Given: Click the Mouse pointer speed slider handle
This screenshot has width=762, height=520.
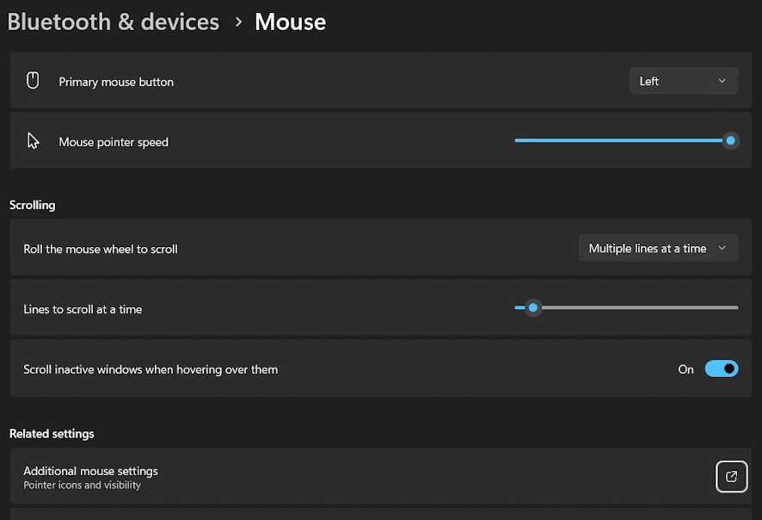Looking at the screenshot, I should [x=730, y=140].
